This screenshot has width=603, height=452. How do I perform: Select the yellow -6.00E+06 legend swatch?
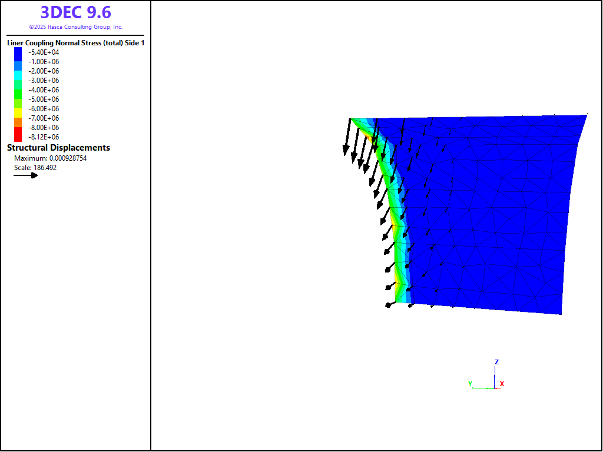coord(18,109)
